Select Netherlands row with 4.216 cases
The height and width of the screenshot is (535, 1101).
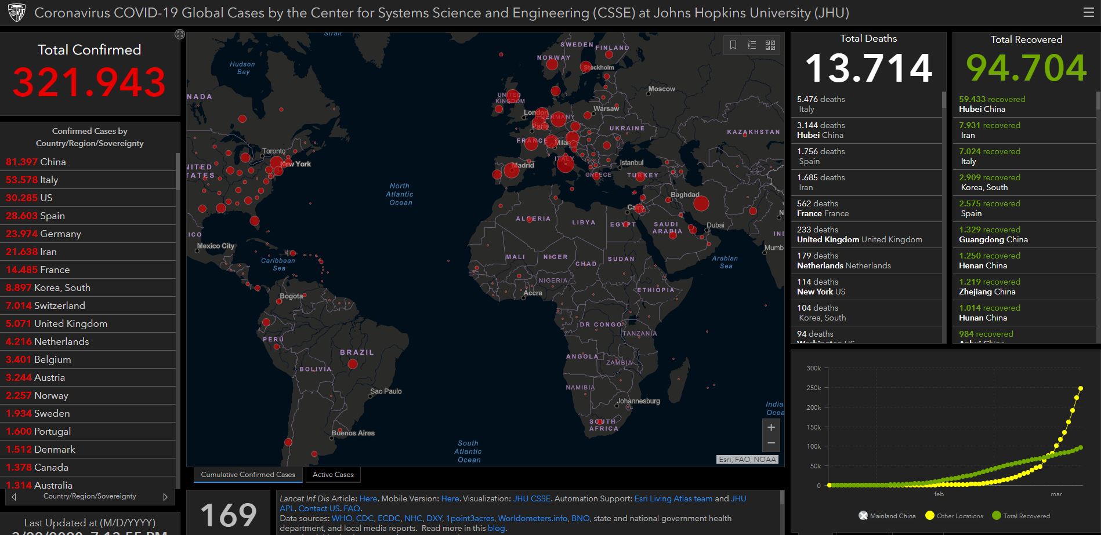point(88,341)
